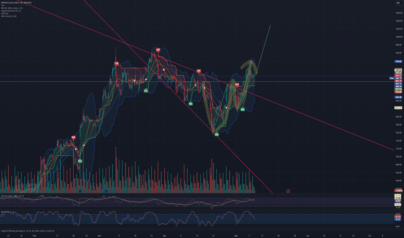
Task: Open the pink earnings 'E' event marker
Action: tap(288, 191)
